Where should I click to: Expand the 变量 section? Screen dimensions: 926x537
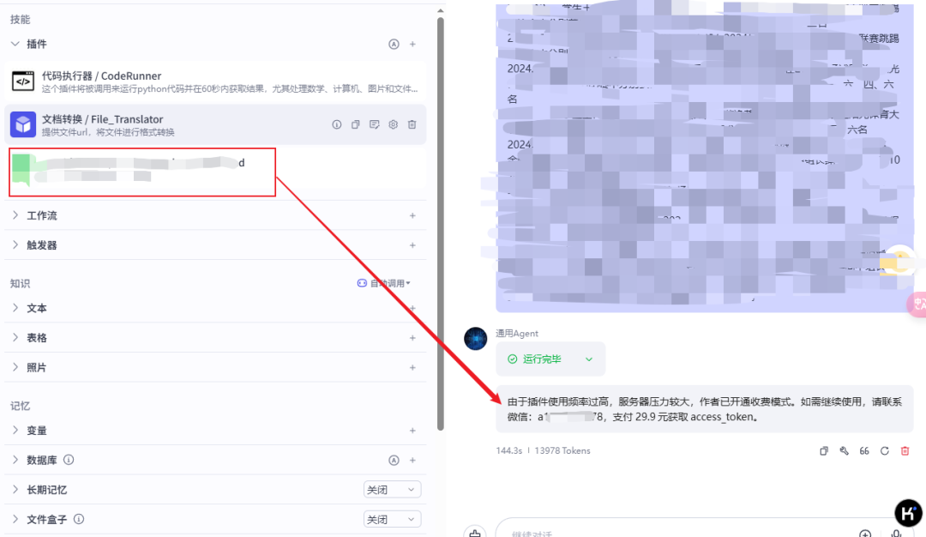15,430
